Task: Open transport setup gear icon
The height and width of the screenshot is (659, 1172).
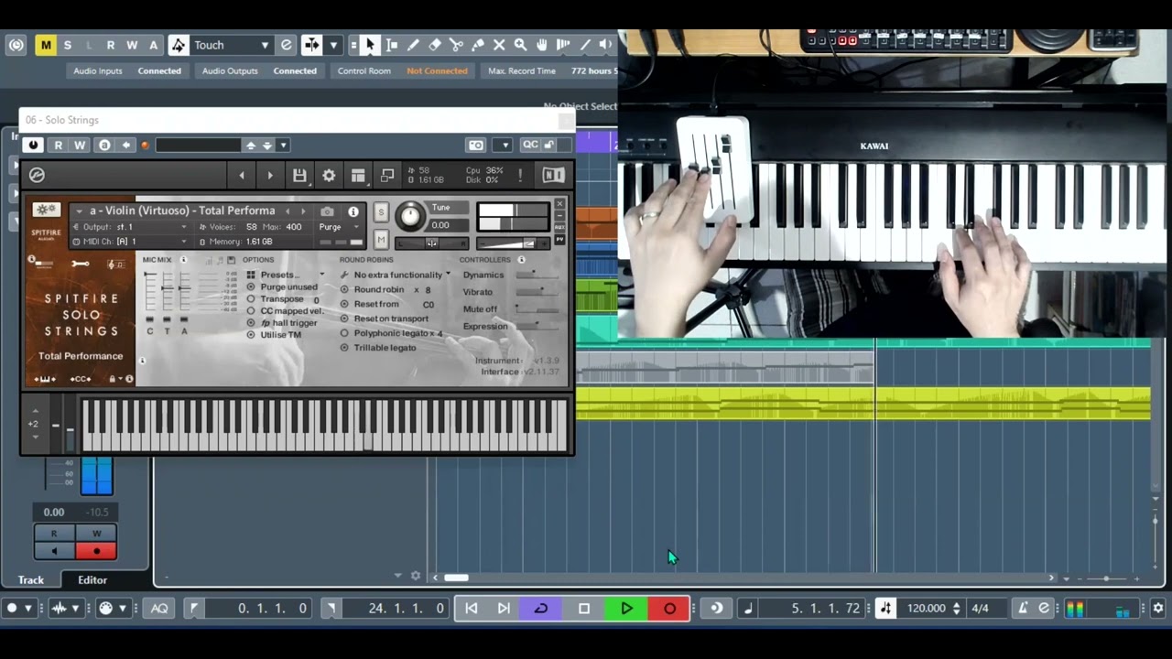Action: (x=1157, y=608)
